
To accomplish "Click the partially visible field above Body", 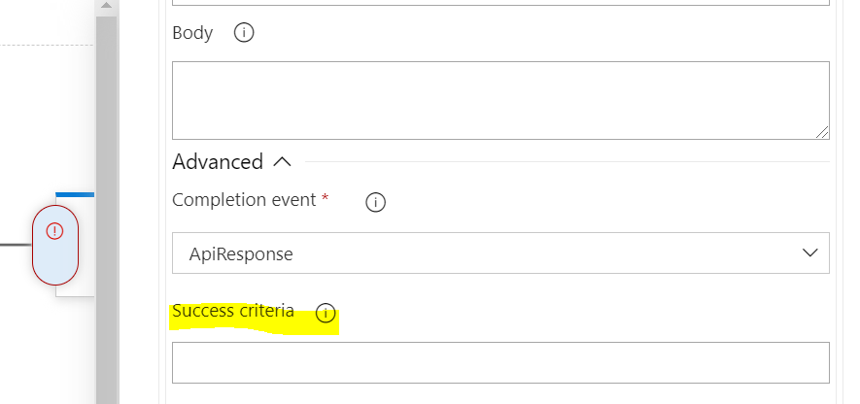I will point(499,3).
